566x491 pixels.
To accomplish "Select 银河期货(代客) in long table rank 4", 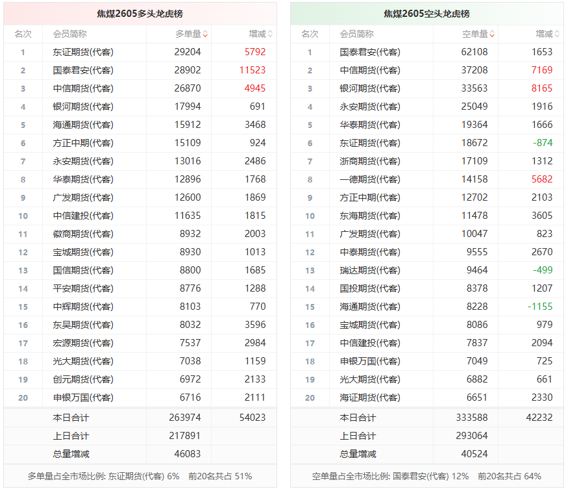I will click(x=83, y=107).
